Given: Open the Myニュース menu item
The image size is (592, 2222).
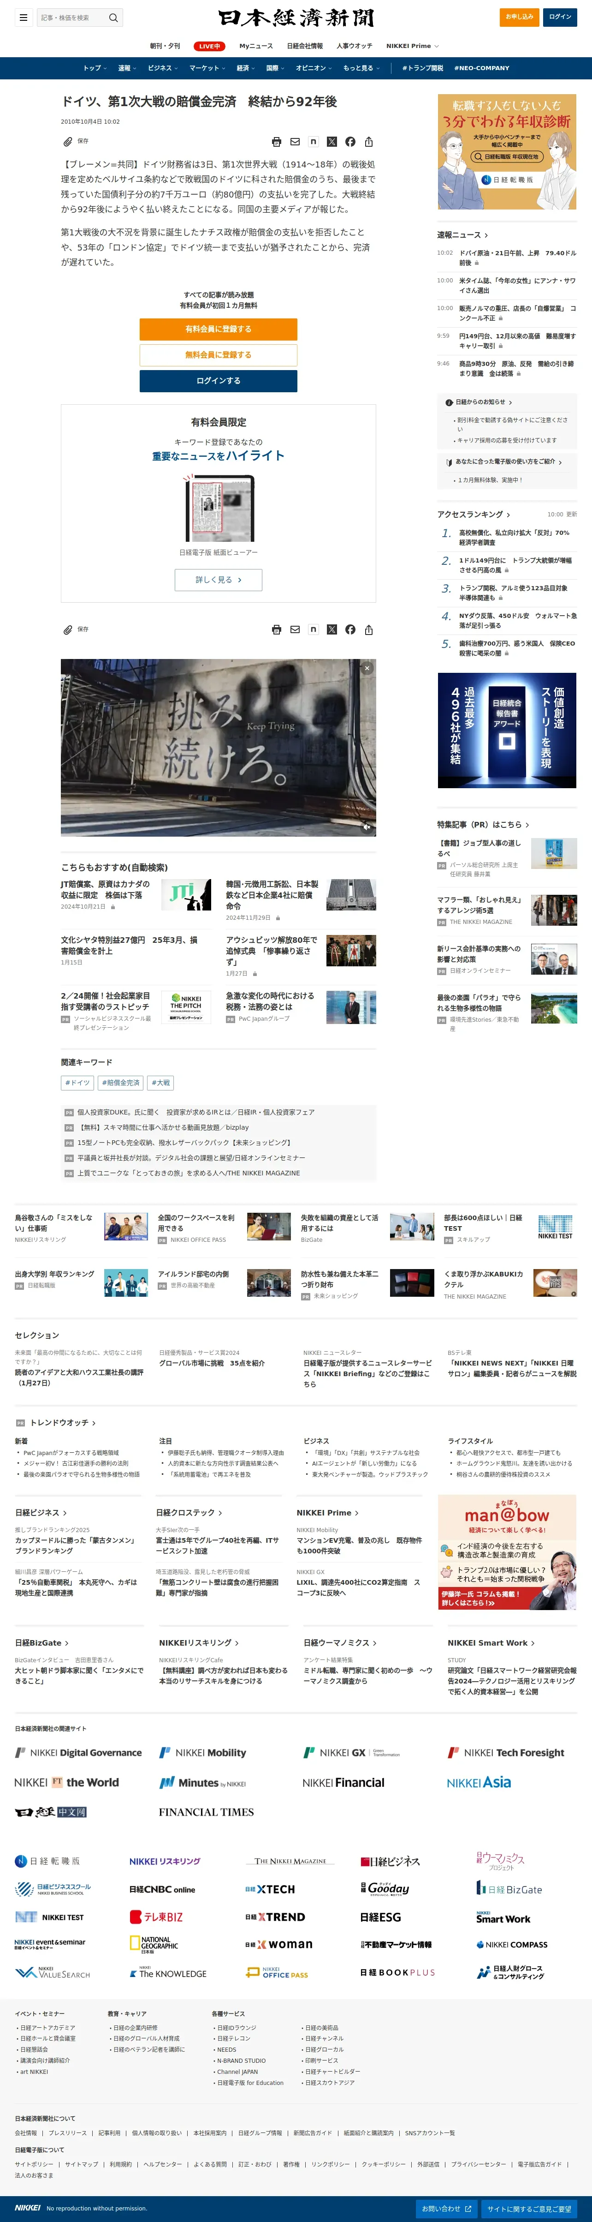Looking at the screenshot, I should click(256, 46).
